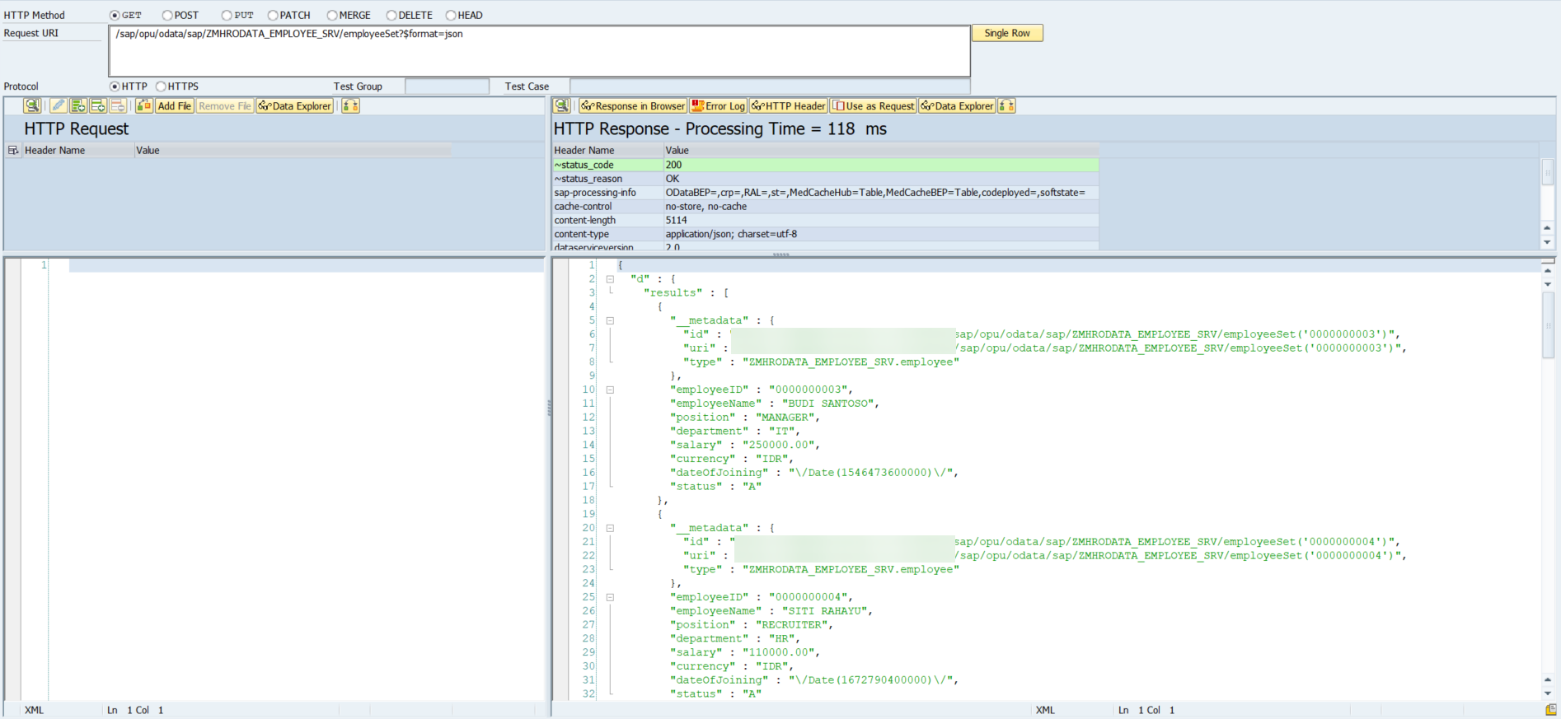Click the splitter between request and response editors
This screenshot has height=719, width=1561.
coord(549,408)
